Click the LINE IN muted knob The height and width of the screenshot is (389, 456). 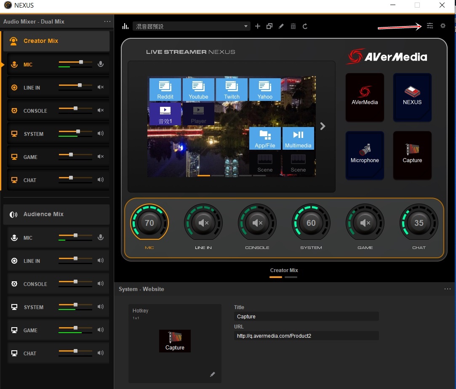pyautogui.click(x=203, y=223)
